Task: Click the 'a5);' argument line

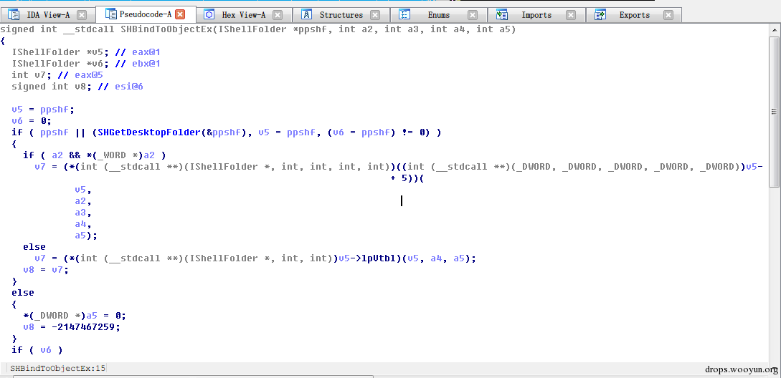Action: click(x=86, y=236)
